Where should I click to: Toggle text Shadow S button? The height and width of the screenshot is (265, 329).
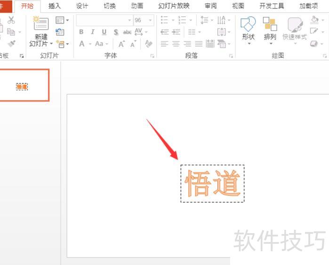(x=116, y=32)
